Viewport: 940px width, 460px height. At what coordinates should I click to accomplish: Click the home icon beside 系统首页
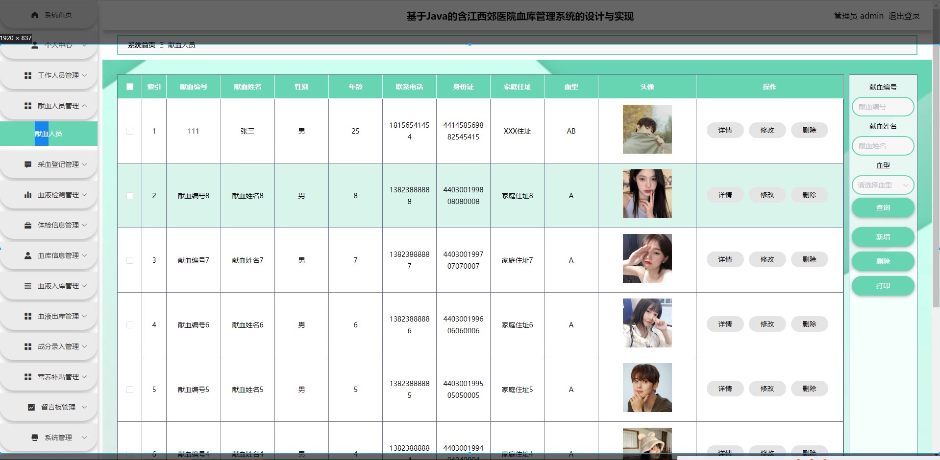35,15
